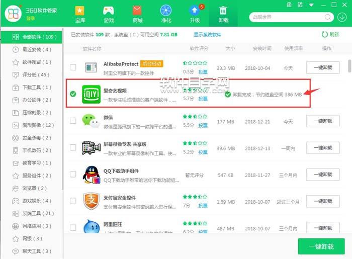This screenshot has height=259, width=352.
Task: Select 评分低 (45) category
Action: click(x=31, y=75)
